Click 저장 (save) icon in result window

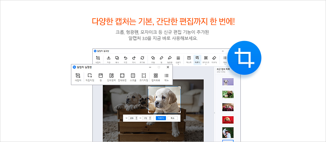point(109,59)
